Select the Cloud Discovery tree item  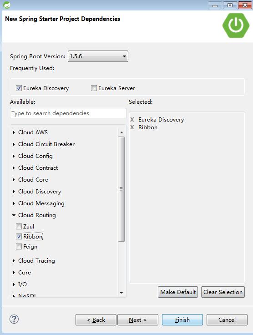coord(40,192)
